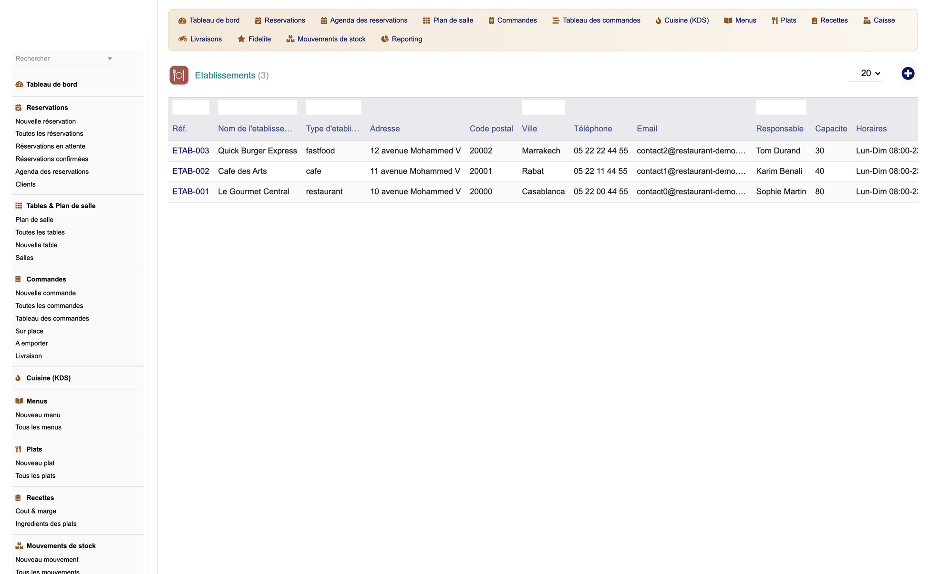
Task: Open the Livraisons tab label
Action: coord(206,39)
